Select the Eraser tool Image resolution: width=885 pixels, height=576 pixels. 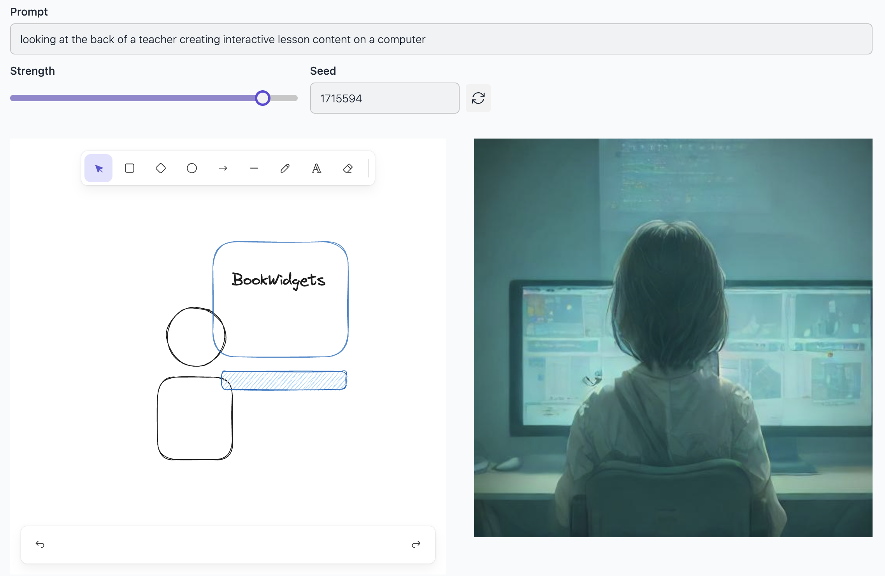[348, 168]
